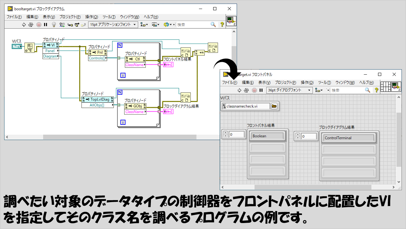Open the Distribute Objects dropdown
Screen dimensions: 406x229
[155, 25]
